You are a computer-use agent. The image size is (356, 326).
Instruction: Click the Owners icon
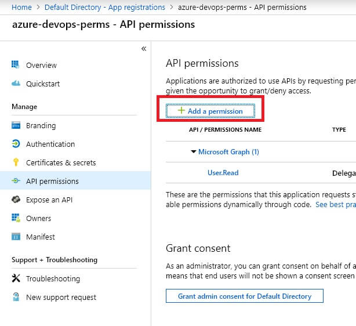point(16,218)
